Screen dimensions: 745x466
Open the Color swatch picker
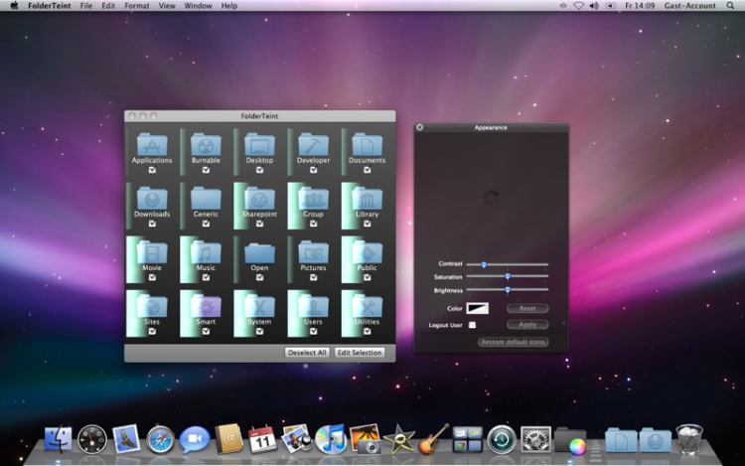pyautogui.click(x=478, y=309)
